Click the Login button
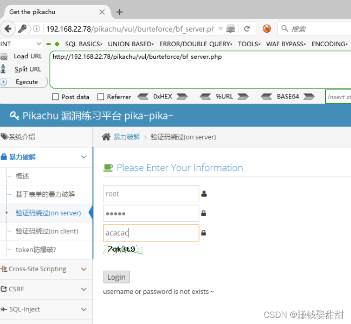Viewport: 351px width, 324px height. 116,277
